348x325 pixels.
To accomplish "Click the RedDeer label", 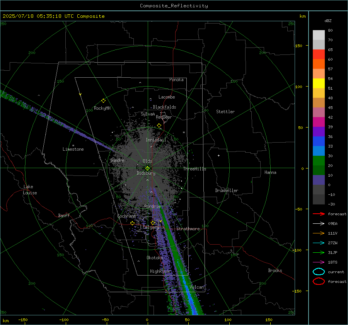I will [164, 117].
